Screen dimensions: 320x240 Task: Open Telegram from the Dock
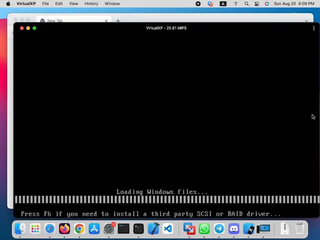[x=219, y=228]
